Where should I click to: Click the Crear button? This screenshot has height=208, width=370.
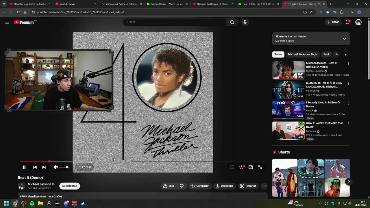[x=333, y=22]
